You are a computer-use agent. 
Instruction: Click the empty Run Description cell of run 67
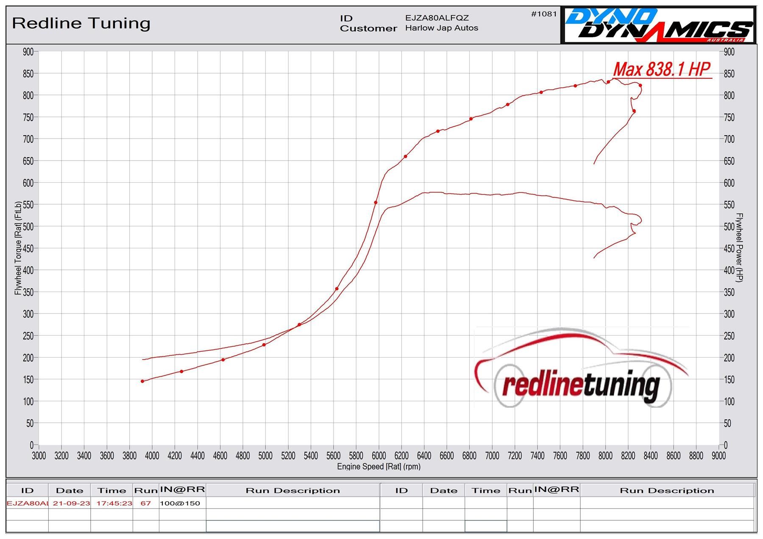tap(293, 503)
